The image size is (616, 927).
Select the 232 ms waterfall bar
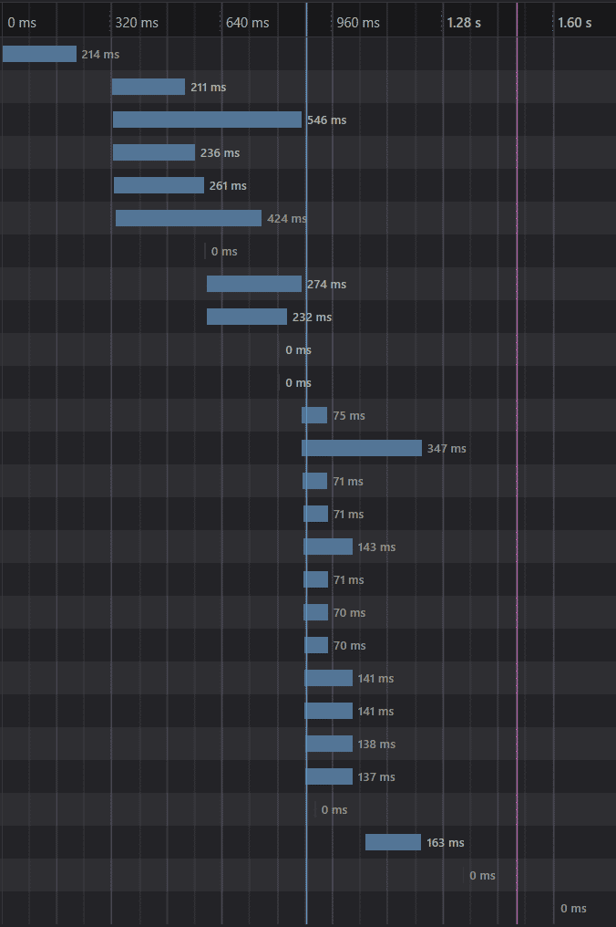247,317
